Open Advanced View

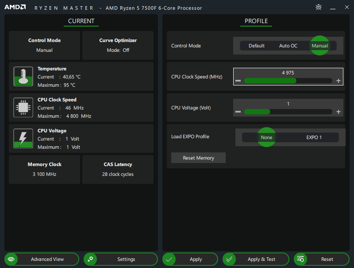(42, 259)
